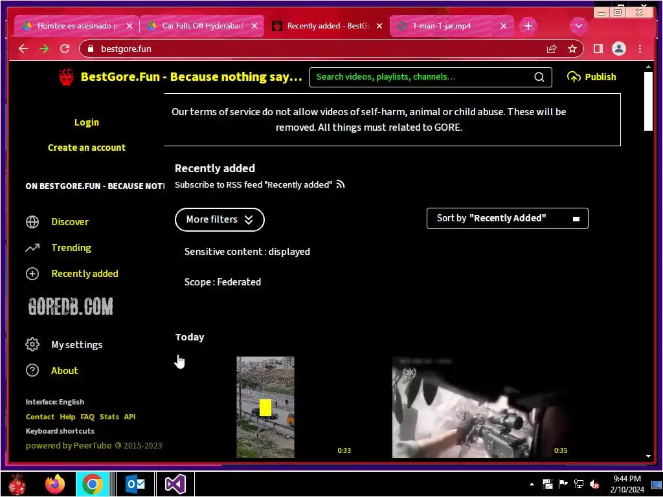Open the FAQ footer link
The height and width of the screenshot is (497, 663).
[87, 417]
